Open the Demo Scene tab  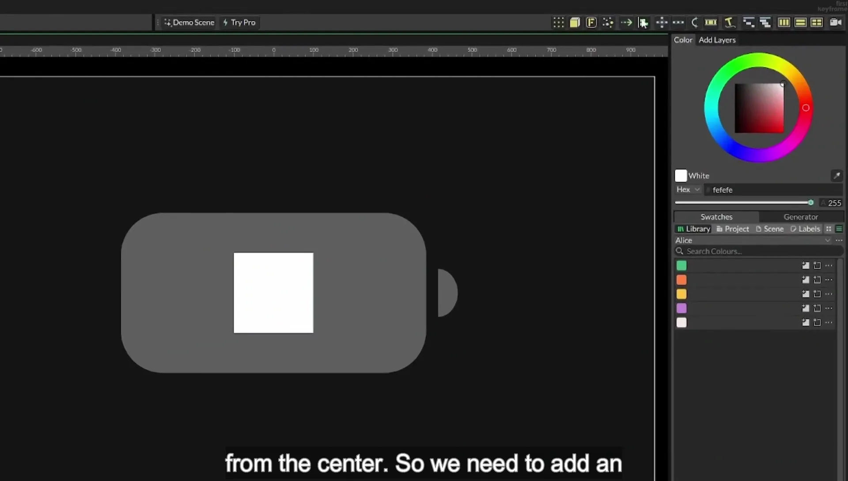pyautogui.click(x=189, y=23)
